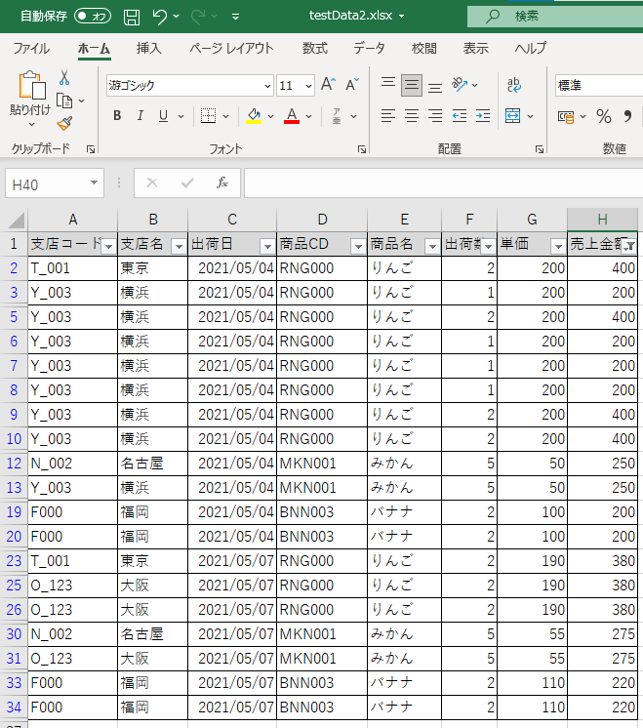Select the Format Painter brush icon

pyautogui.click(x=64, y=124)
